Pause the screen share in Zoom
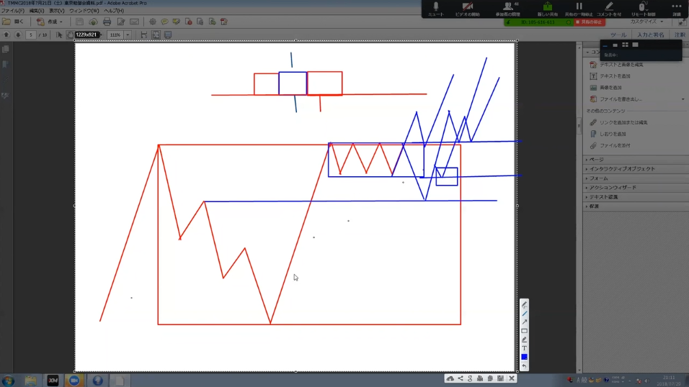Image resolution: width=689 pixels, height=387 pixels. click(579, 8)
